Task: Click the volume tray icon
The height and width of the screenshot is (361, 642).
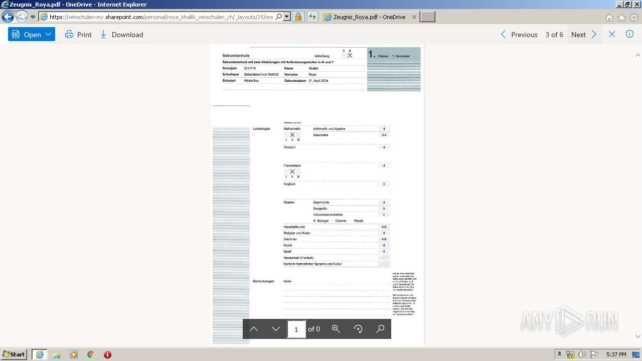Action: 582,354
